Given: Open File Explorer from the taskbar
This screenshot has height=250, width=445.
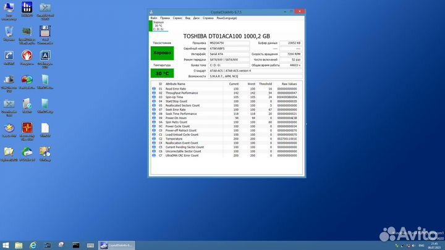Looking at the screenshot, I should [x=19, y=245].
